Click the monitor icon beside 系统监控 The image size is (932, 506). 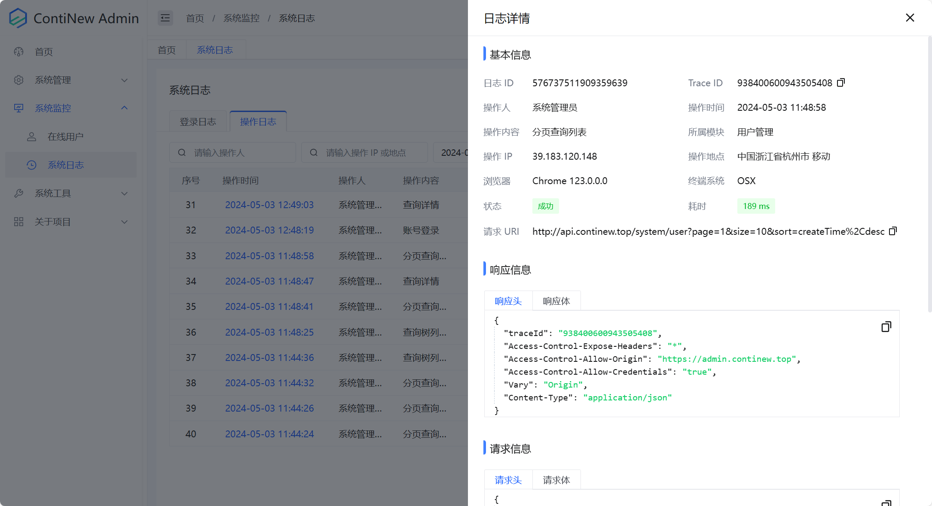18,108
